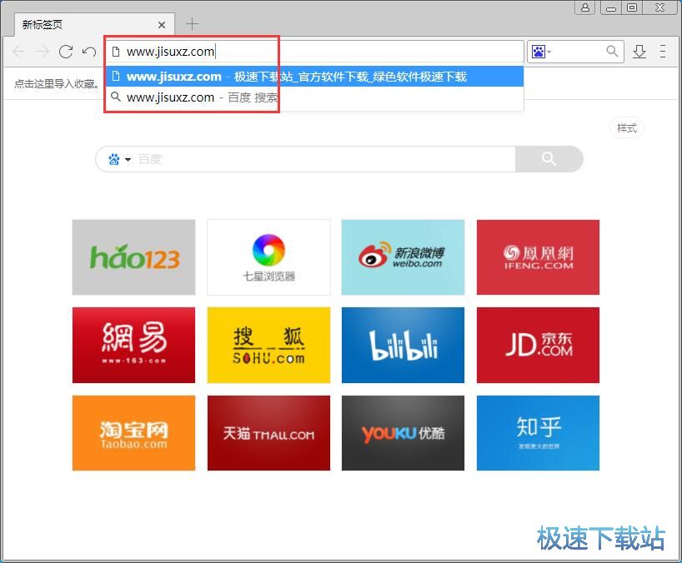This screenshot has height=563, width=682.
Task: Open the 网易 163.com tile
Action: [134, 346]
